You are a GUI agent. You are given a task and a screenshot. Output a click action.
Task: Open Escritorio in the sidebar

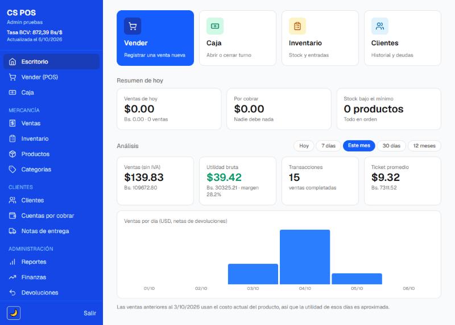51,62
